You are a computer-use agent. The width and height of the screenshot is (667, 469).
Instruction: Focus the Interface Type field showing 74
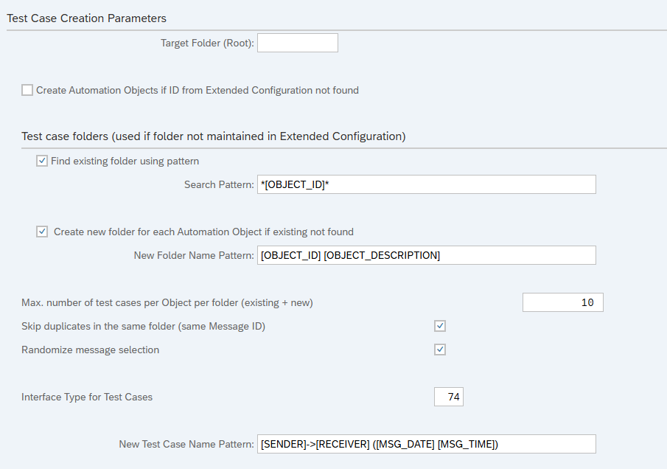coord(449,397)
